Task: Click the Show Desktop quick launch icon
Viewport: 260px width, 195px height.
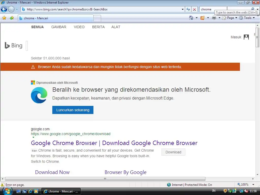Action: [x=18, y=191]
